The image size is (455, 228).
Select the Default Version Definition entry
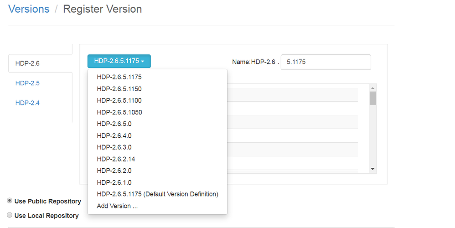[x=157, y=194]
